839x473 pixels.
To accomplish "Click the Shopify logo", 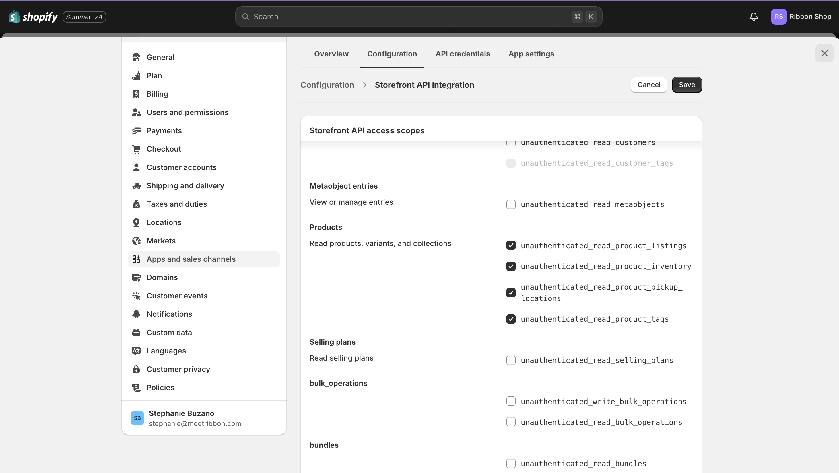I will [x=33, y=17].
